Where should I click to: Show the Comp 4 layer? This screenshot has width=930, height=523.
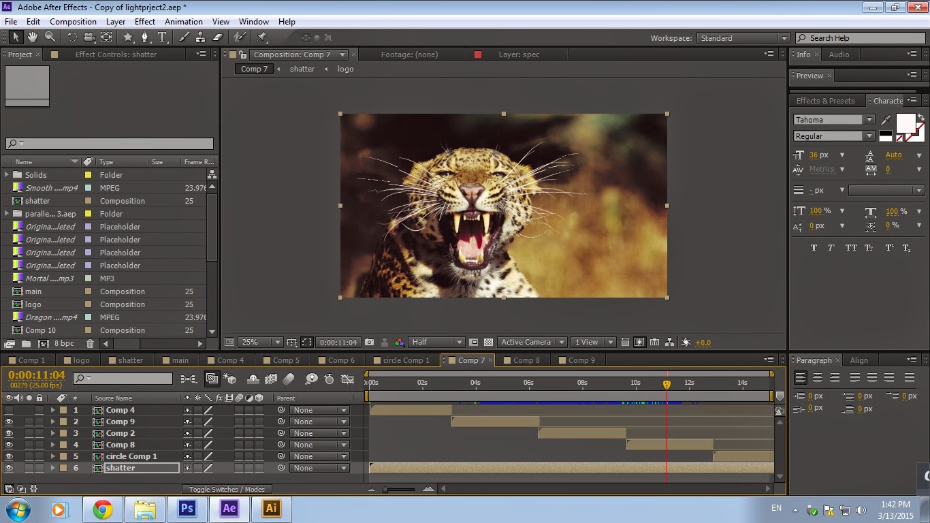(x=9, y=410)
